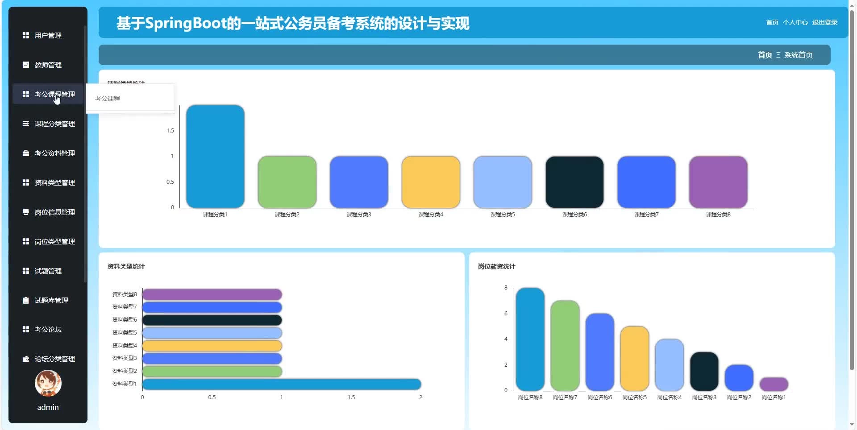Click the 课程分类1 bar in the chart
Screen dimensions: 857x430
point(215,156)
